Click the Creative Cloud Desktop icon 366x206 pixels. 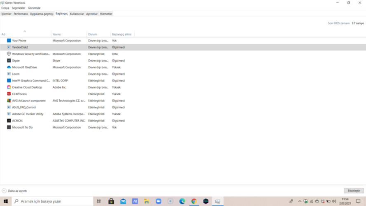pos(9,87)
